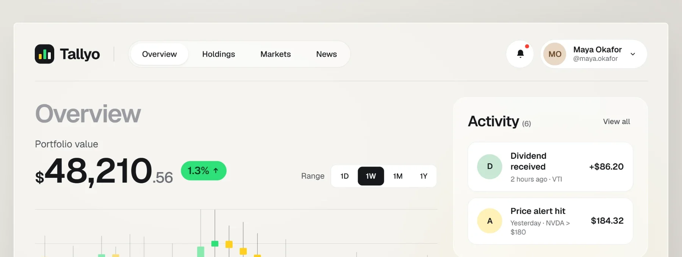The width and height of the screenshot is (682, 257).
Task: Click the D dividend activity avatar
Action: (490, 167)
